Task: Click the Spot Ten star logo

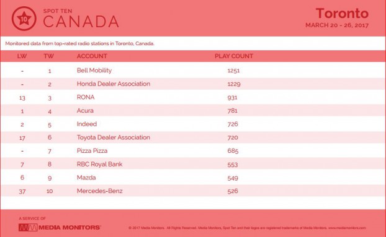Action: [24, 19]
